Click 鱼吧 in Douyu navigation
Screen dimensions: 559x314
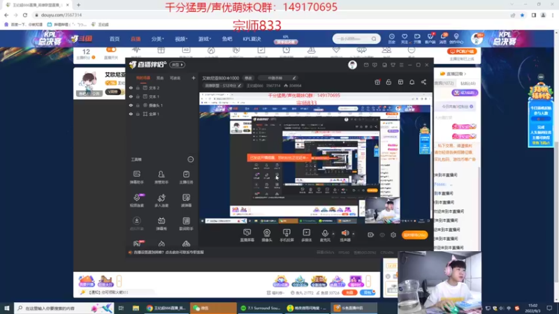pyautogui.click(x=227, y=39)
